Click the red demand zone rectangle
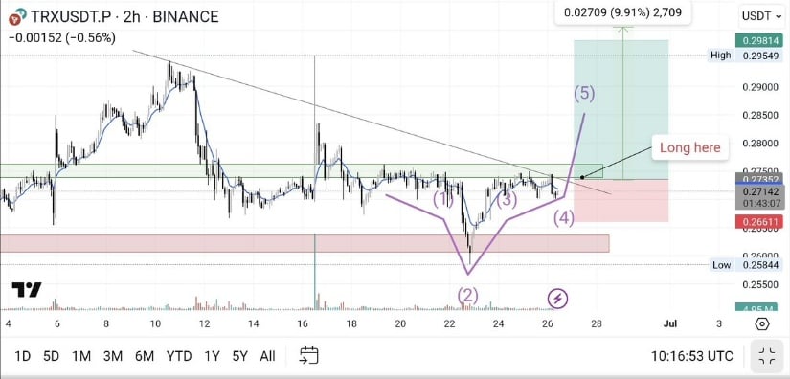Image resolution: width=790 pixels, height=379 pixels. [305, 243]
